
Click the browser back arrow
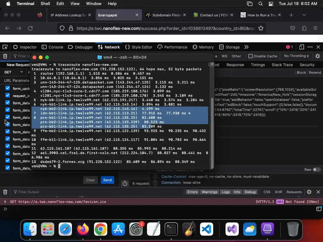point(8,28)
